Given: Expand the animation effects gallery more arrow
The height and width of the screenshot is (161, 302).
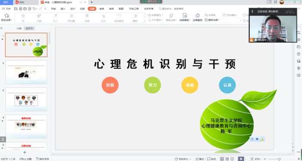Looking at the screenshot, I should 145,21.
